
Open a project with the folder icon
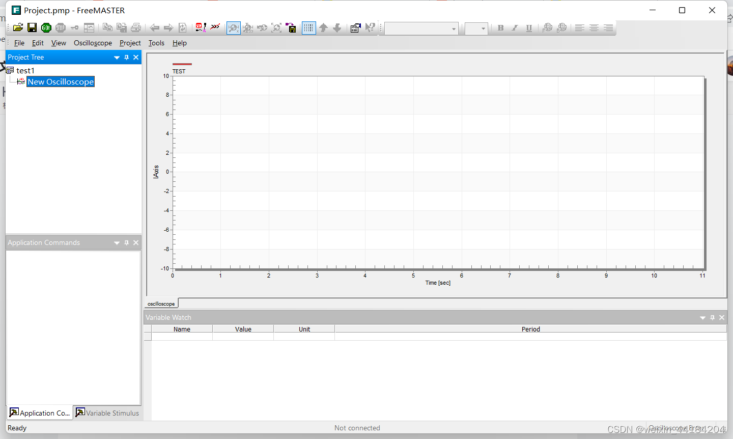pos(18,28)
